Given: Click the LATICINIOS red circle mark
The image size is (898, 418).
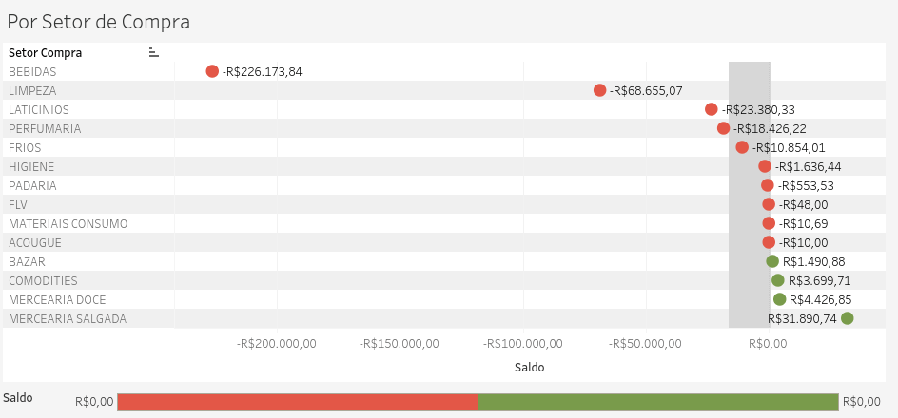Looking at the screenshot, I should point(712,109).
